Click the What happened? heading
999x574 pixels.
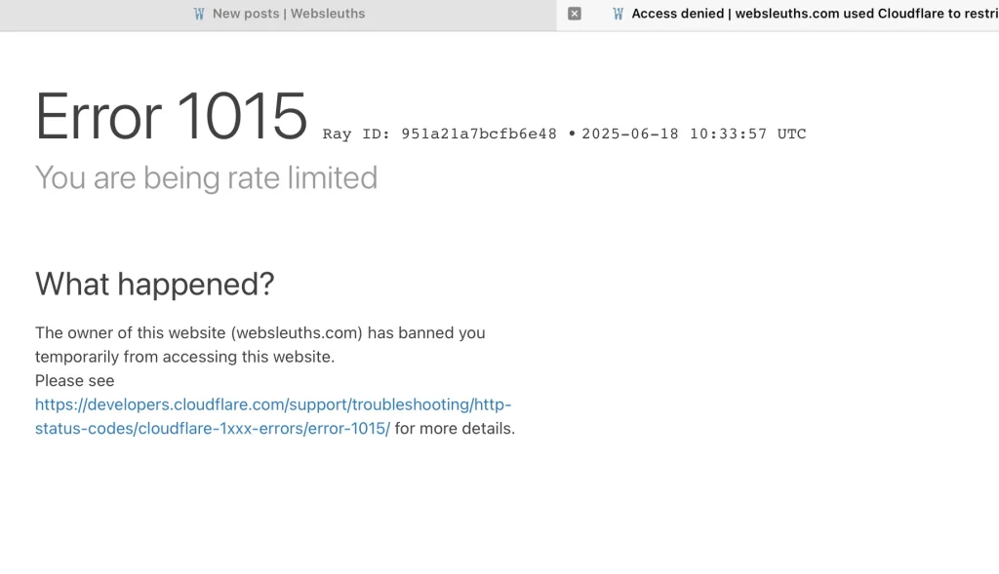154,285
